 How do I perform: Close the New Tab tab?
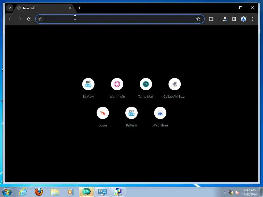(x=70, y=8)
